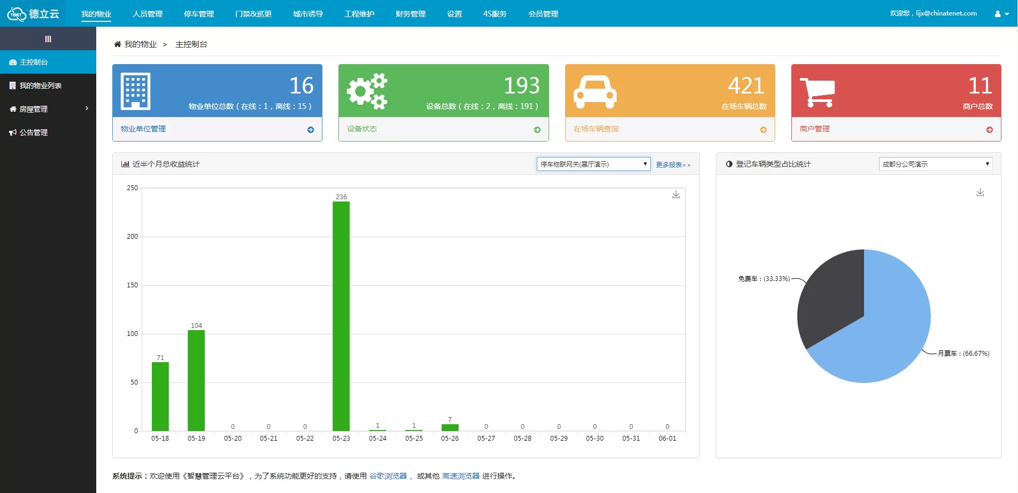Click the home icon in breadcrumb

pyautogui.click(x=118, y=44)
